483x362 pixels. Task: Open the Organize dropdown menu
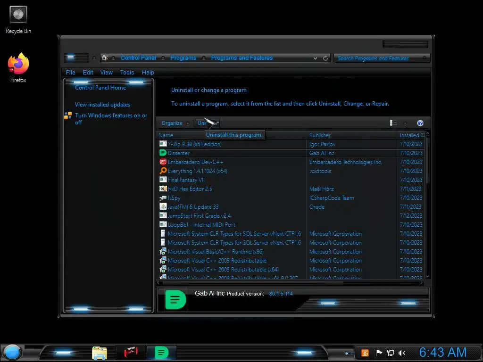point(175,123)
